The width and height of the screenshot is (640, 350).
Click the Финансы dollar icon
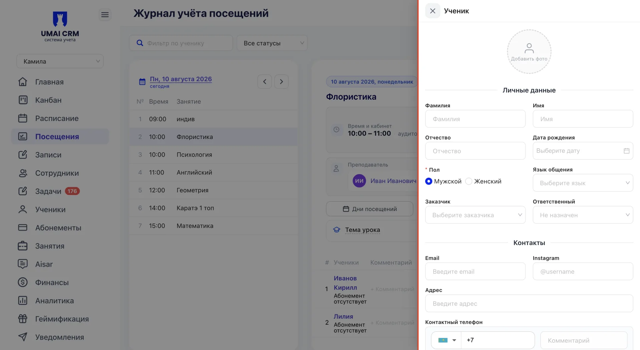(x=23, y=282)
